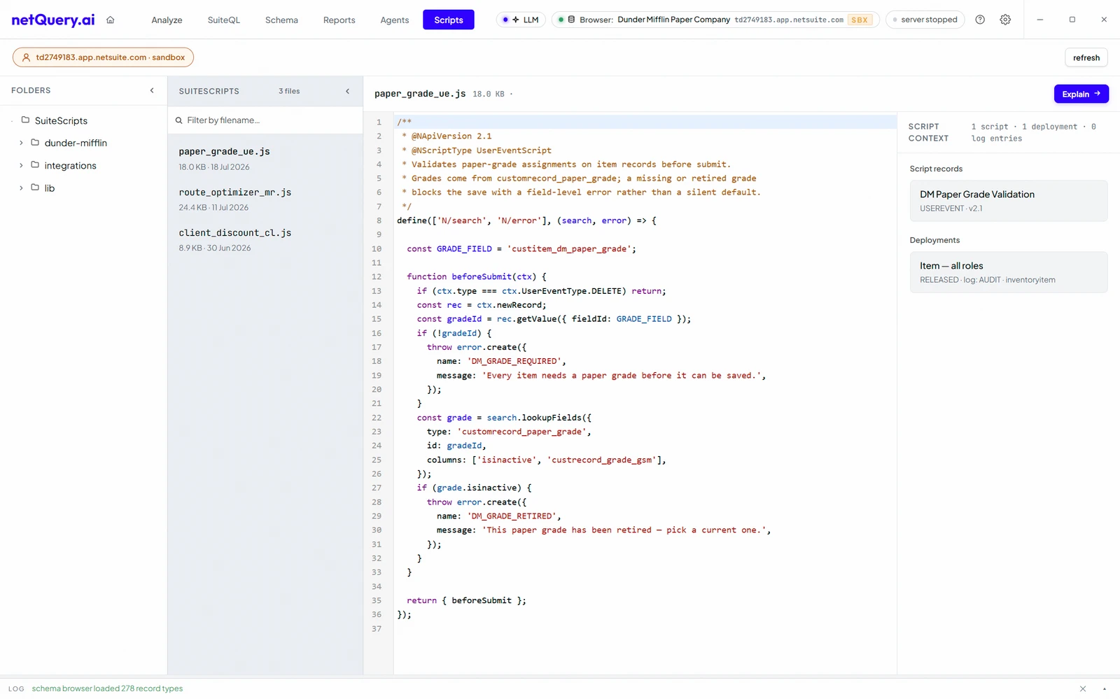Toggle the LLM switch pill
This screenshot has height=699, width=1120.
pos(521,20)
